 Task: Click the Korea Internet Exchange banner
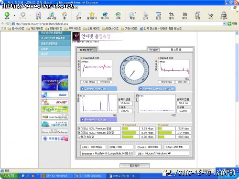(x=54, y=131)
